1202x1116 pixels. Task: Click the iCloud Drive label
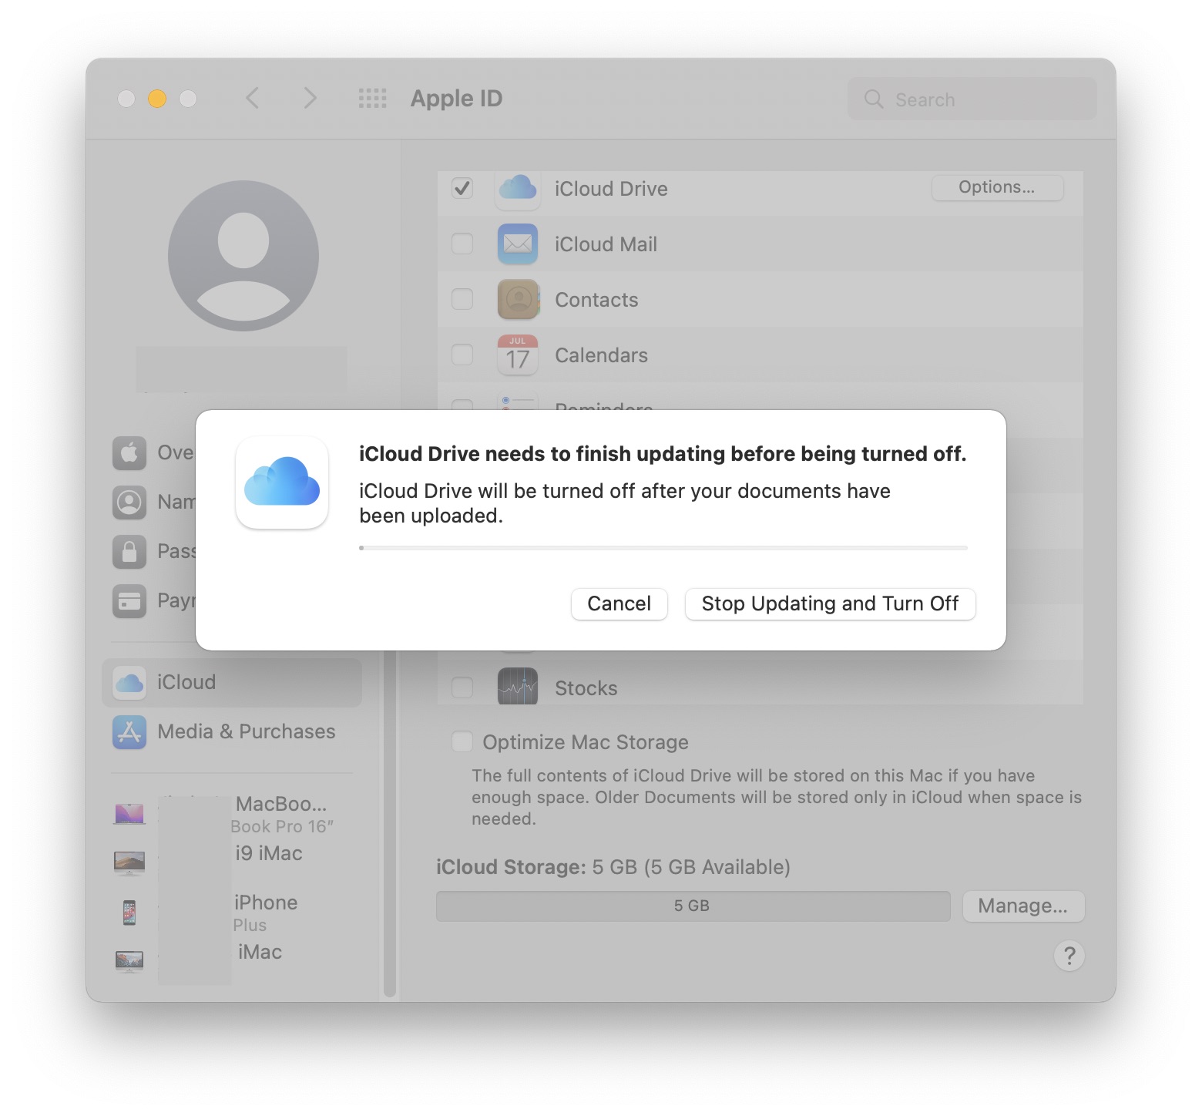point(611,189)
